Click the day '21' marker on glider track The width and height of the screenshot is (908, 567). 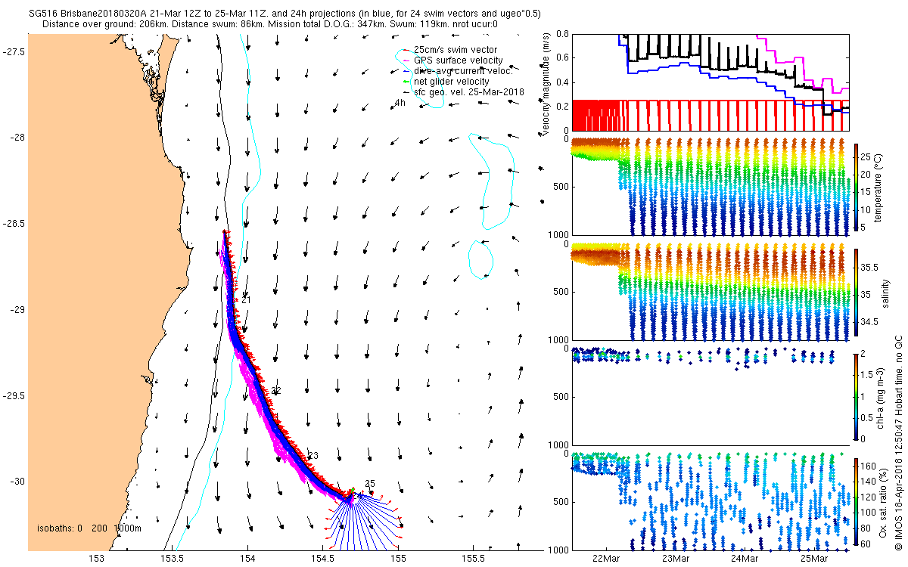coord(246,300)
